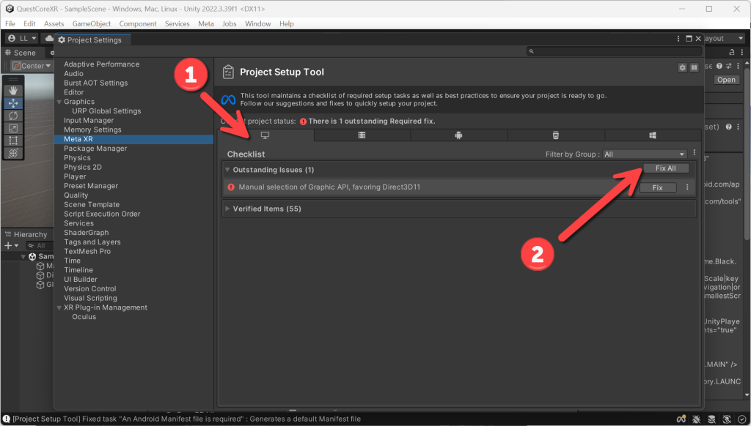Click the checkmark circle icon in status bar
The image size is (751, 426).
click(x=741, y=419)
